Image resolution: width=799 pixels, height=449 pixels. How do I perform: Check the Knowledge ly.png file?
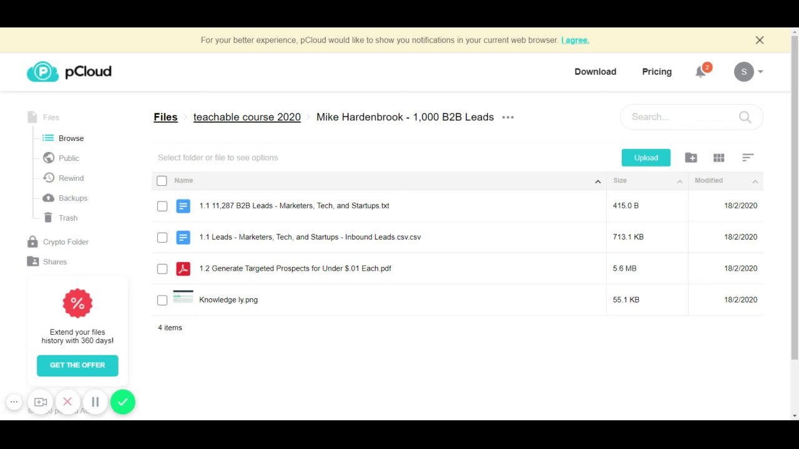[x=162, y=300]
